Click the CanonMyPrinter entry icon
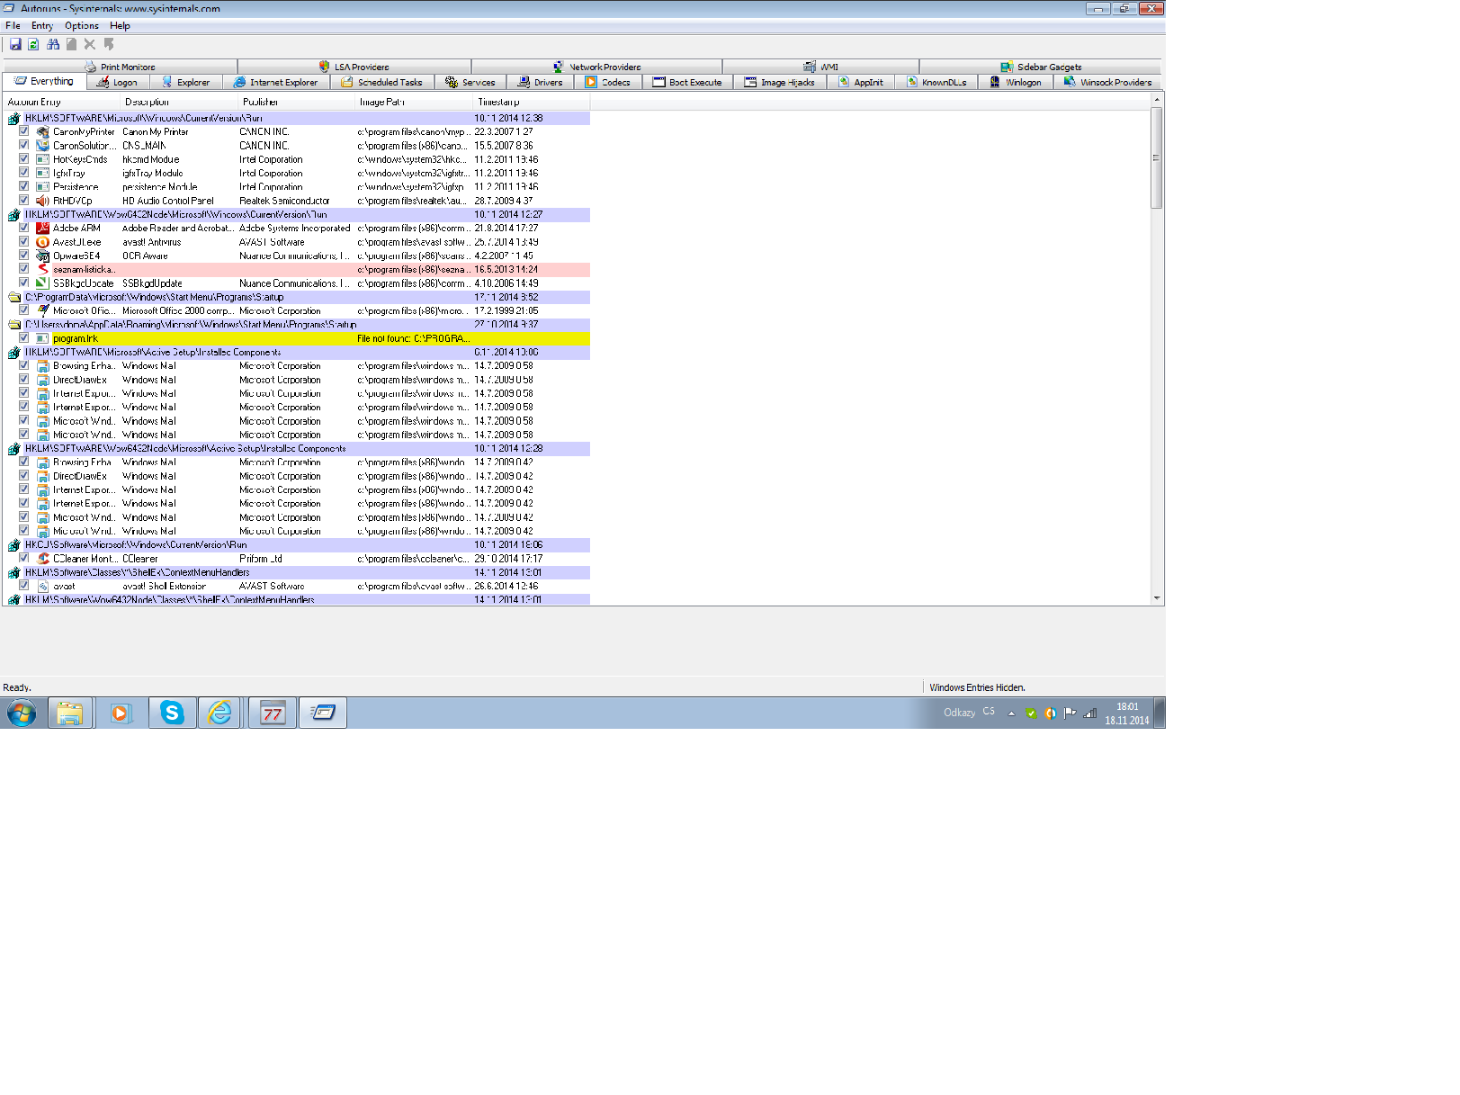Image resolution: width=1460 pixels, height=1095 pixels. tap(42, 131)
